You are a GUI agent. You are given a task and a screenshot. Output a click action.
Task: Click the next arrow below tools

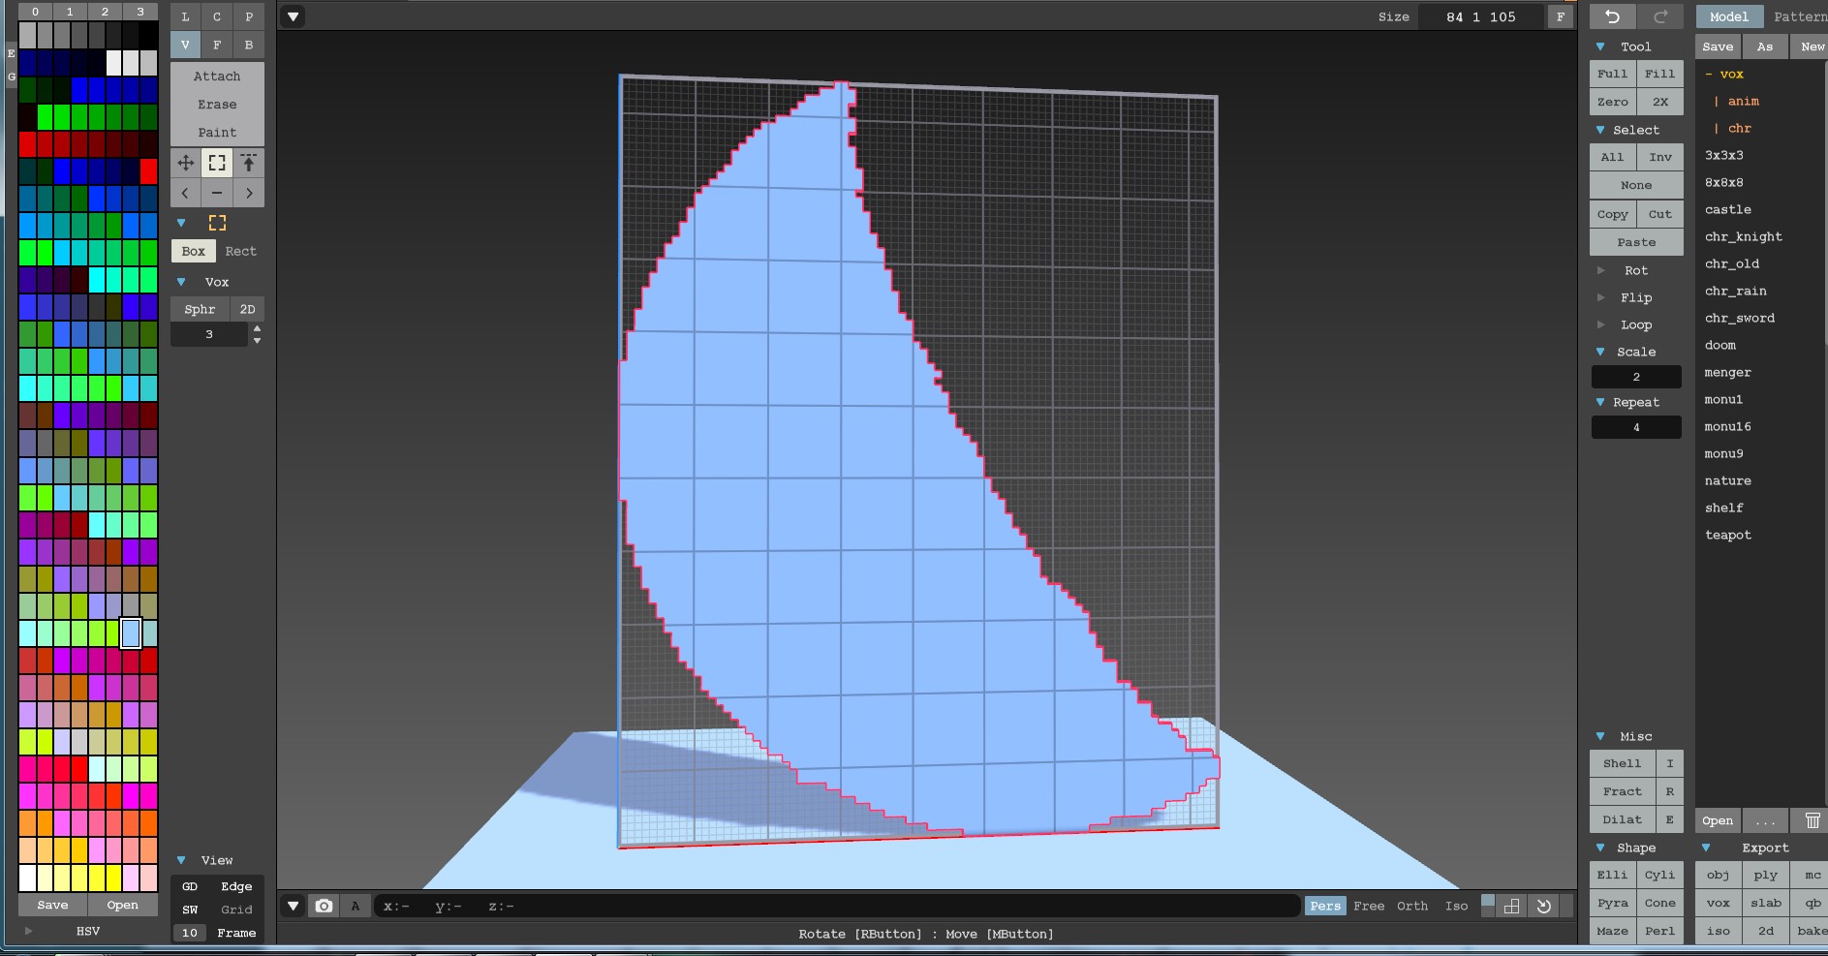[249, 193]
